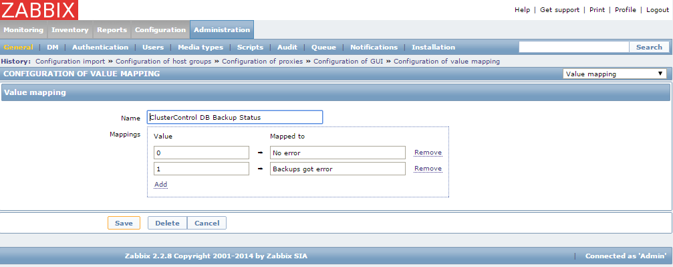Go to Authentication settings
This screenshot has width=673, height=267.
(x=100, y=48)
